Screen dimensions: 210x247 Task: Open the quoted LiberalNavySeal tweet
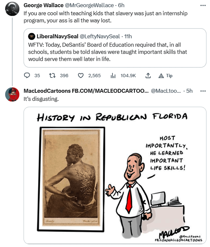(x=115, y=48)
